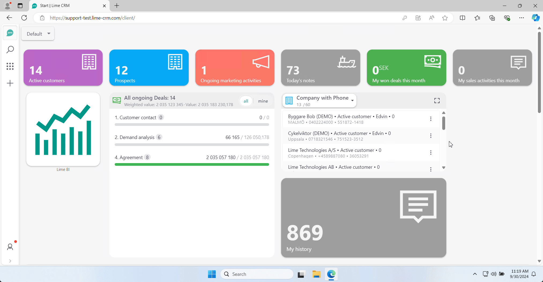The height and width of the screenshot is (282, 543).
Task: Open the Active customers tile
Action: 63,67
